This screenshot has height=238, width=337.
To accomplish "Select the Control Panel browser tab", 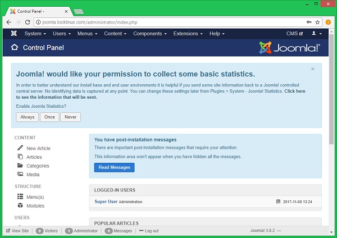I will pyautogui.click(x=39, y=11).
